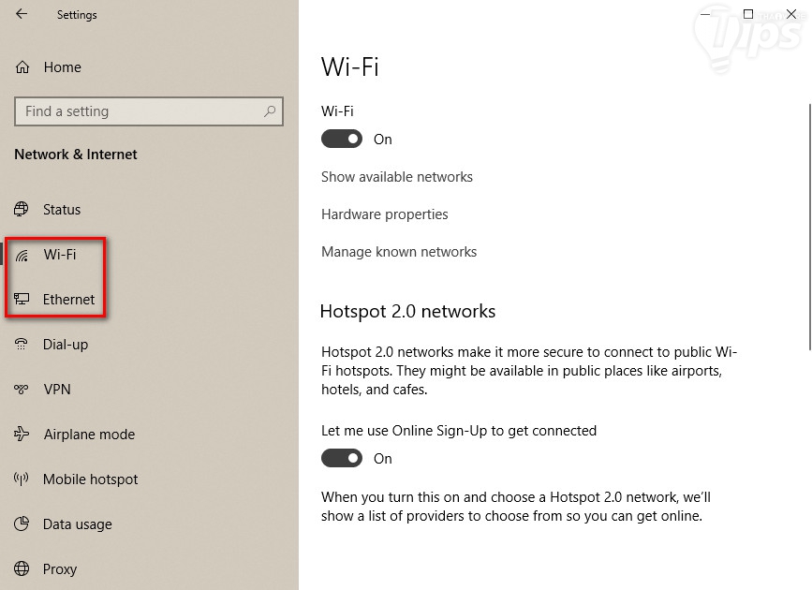Open Manage known networks link
The height and width of the screenshot is (590, 812).
(399, 252)
